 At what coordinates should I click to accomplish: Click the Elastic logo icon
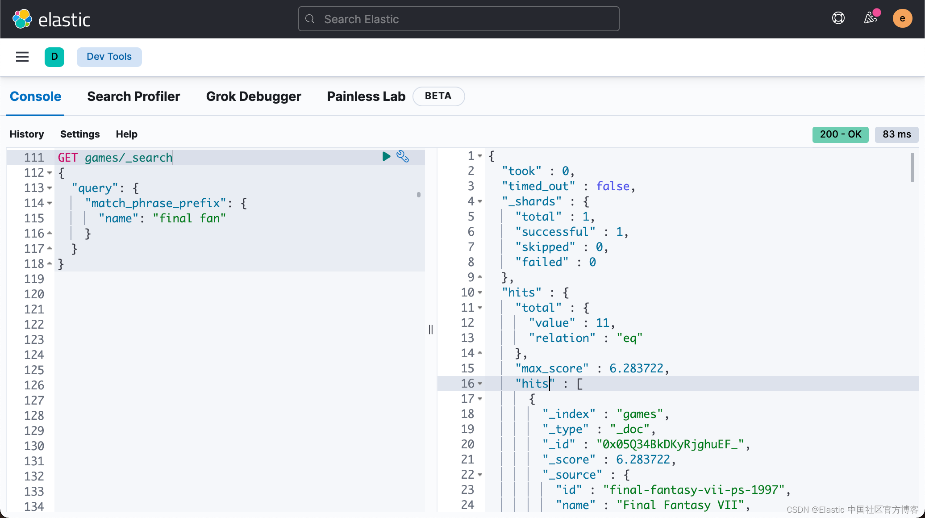22,19
